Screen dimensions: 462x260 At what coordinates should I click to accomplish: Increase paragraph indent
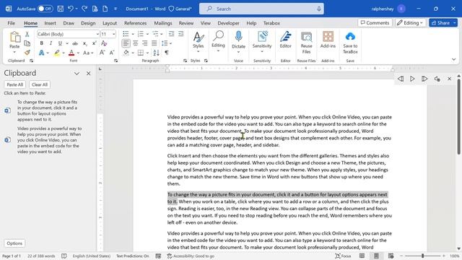click(181, 34)
